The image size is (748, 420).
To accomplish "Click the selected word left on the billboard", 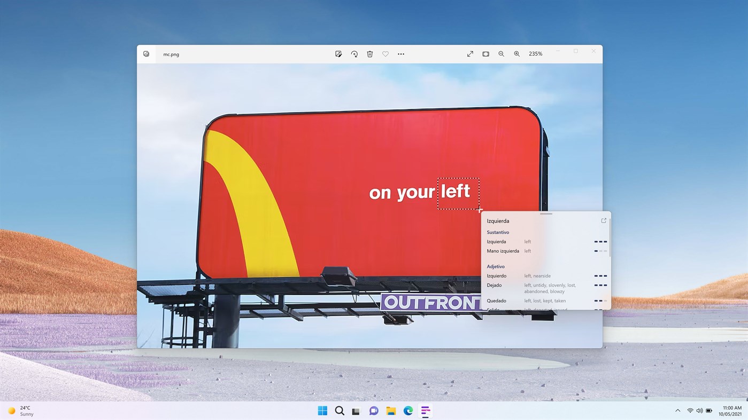I will tap(458, 193).
